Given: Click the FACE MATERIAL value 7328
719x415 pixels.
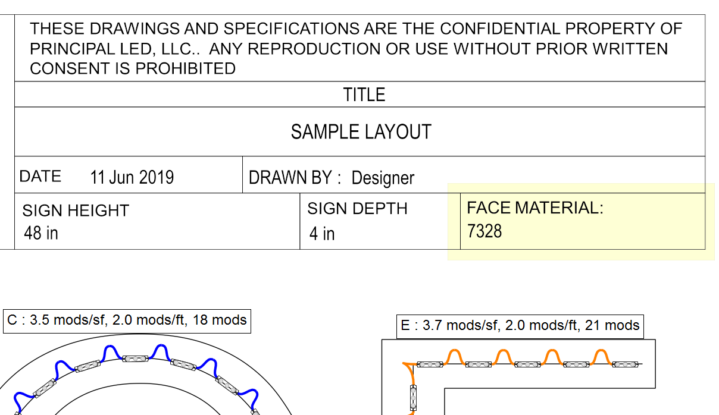Looking at the screenshot, I should click(x=484, y=231).
